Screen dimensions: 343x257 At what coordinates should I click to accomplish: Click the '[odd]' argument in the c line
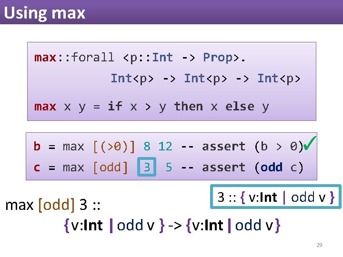point(110,168)
